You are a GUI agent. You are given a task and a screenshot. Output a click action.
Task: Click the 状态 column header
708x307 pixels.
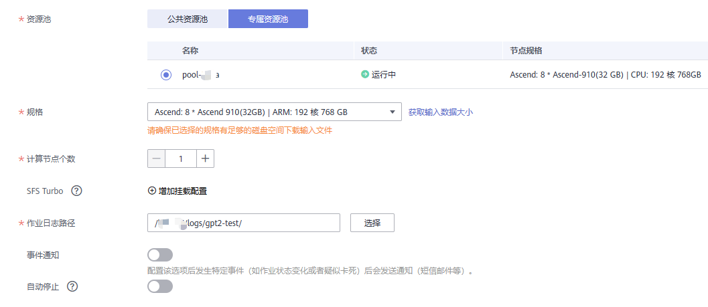click(x=369, y=50)
